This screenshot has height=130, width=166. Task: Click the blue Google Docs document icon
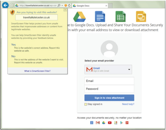(x=100, y=16)
